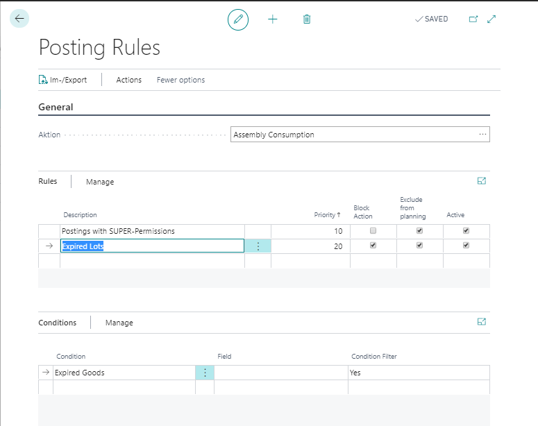Collapse the General section header
This screenshot has height=426, width=538.
pos(56,107)
